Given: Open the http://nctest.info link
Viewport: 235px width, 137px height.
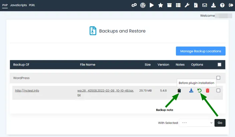Looking at the screenshot, I should pyautogui.click(x=27, y=90).
